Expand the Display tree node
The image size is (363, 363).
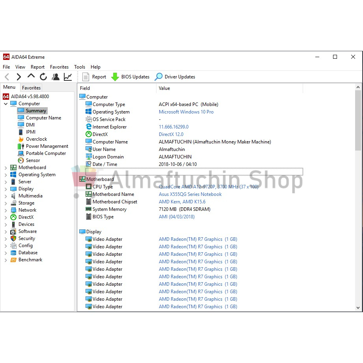(6, 189)
